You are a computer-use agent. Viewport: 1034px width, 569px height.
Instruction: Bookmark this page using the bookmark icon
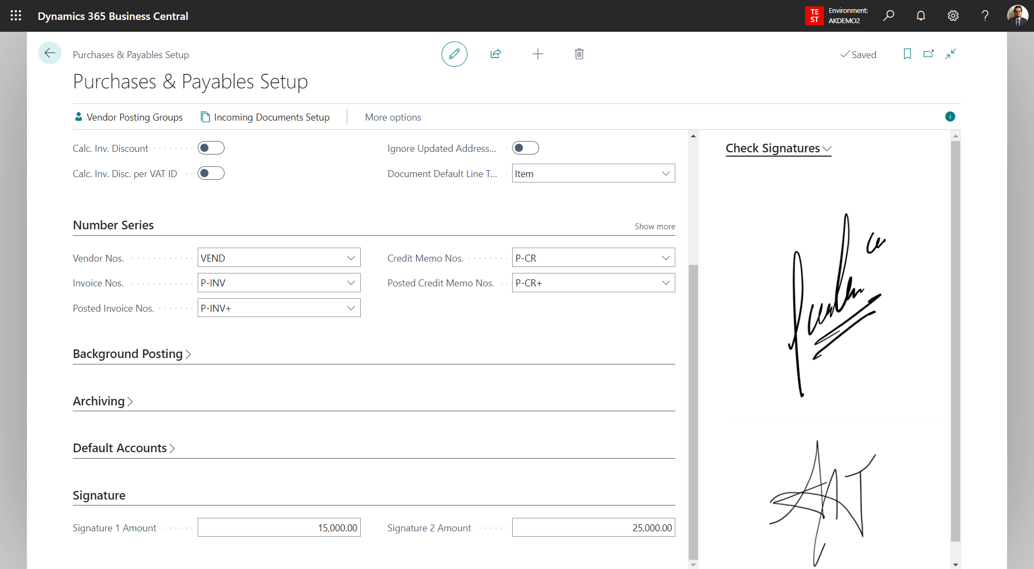(x=907, y=54)
